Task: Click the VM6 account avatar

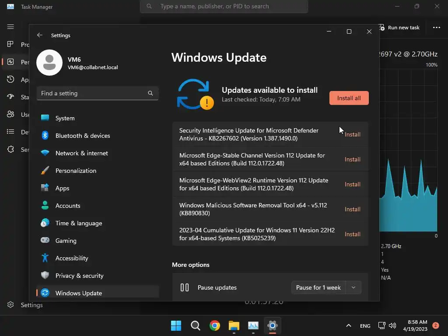Action: point(49,63)
